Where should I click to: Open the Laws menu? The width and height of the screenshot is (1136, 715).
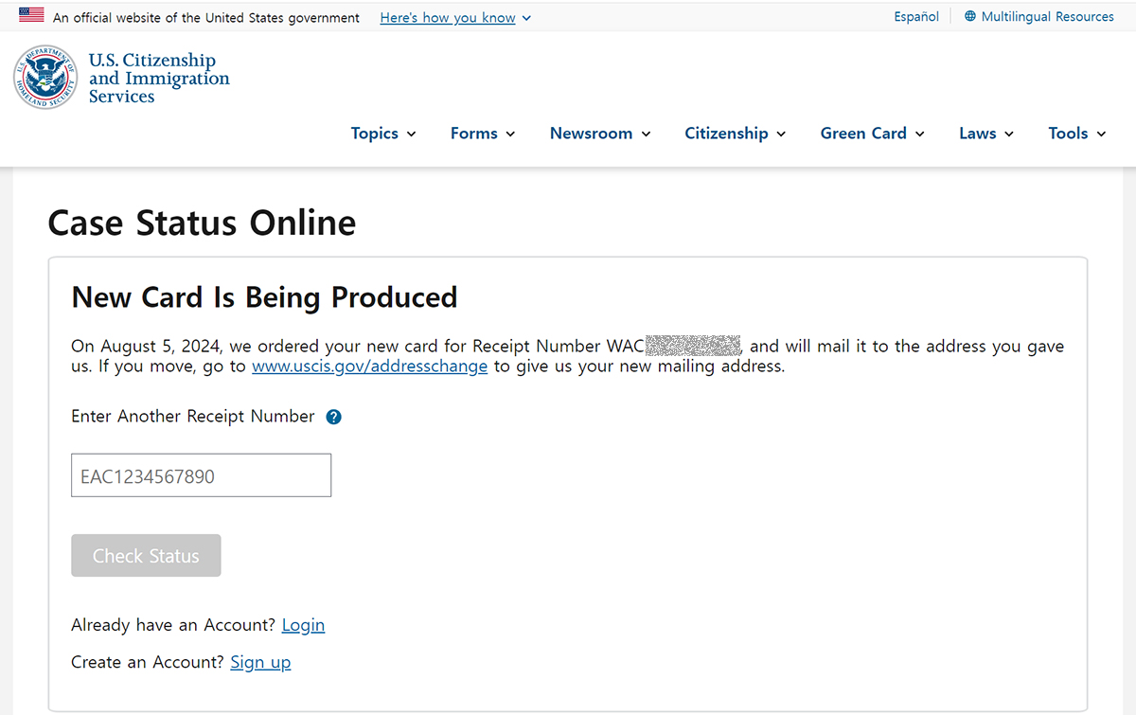pyautogui.click(x=986, y=134)
